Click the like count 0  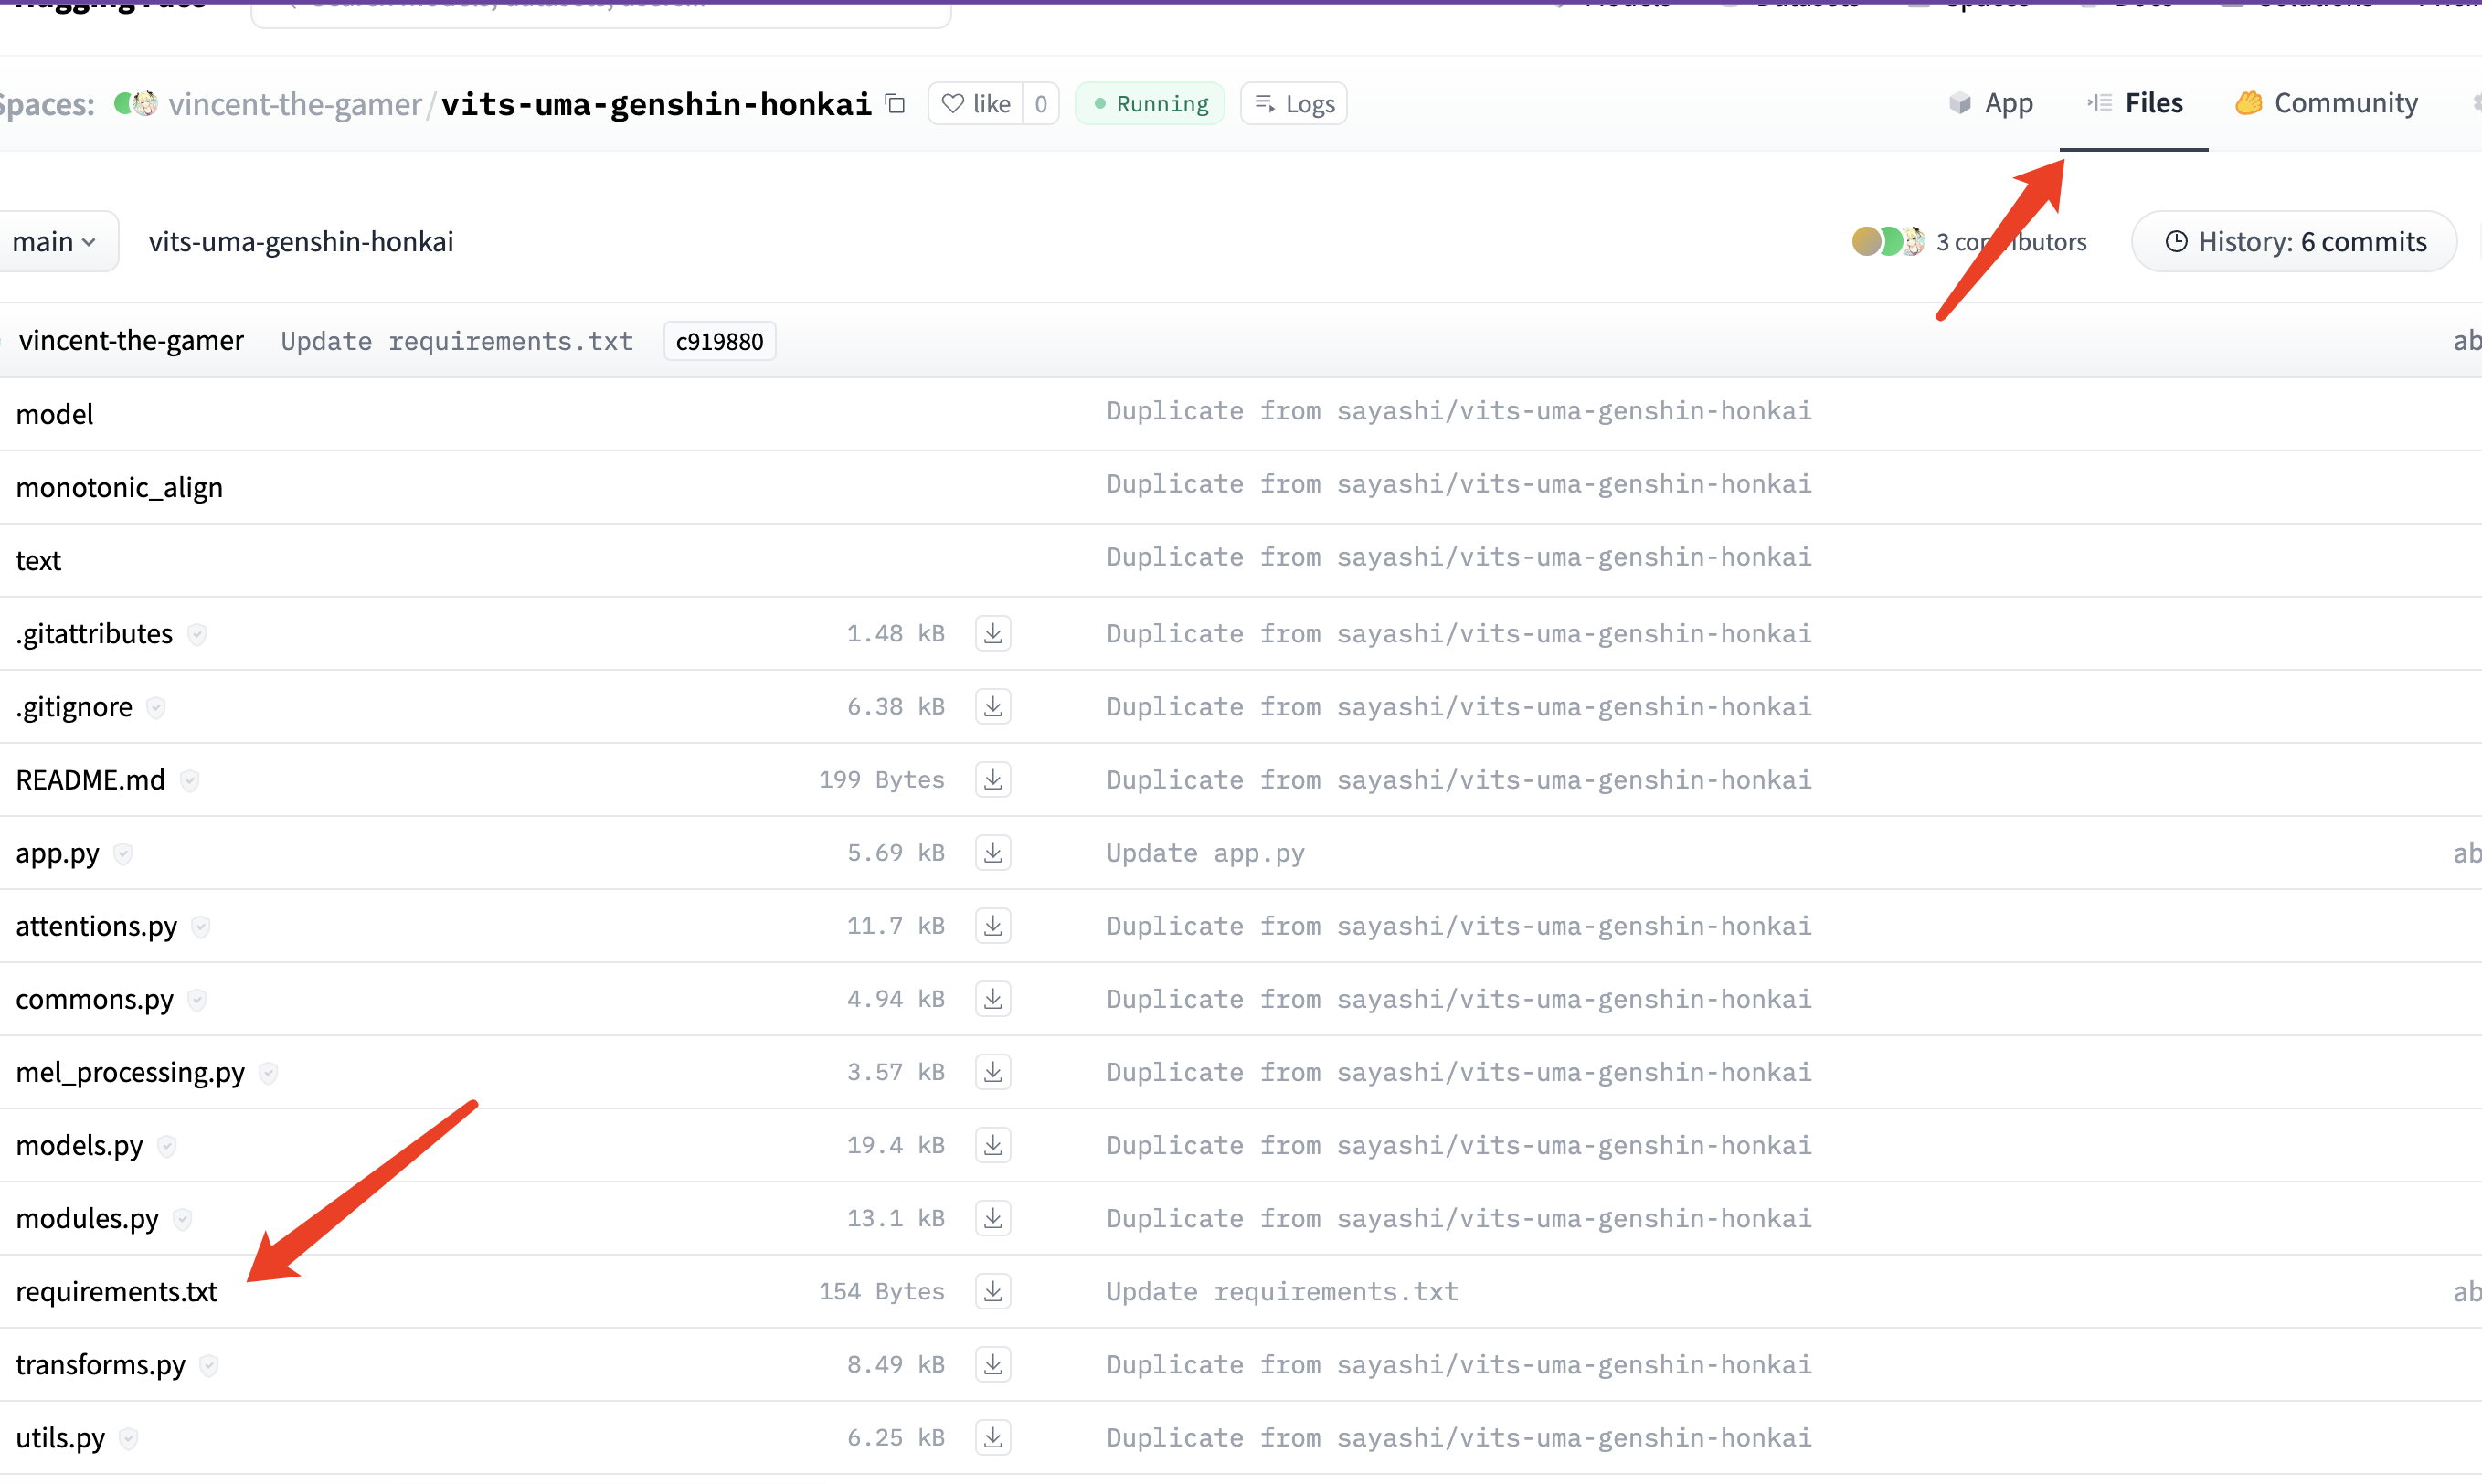coord(1041,103)
